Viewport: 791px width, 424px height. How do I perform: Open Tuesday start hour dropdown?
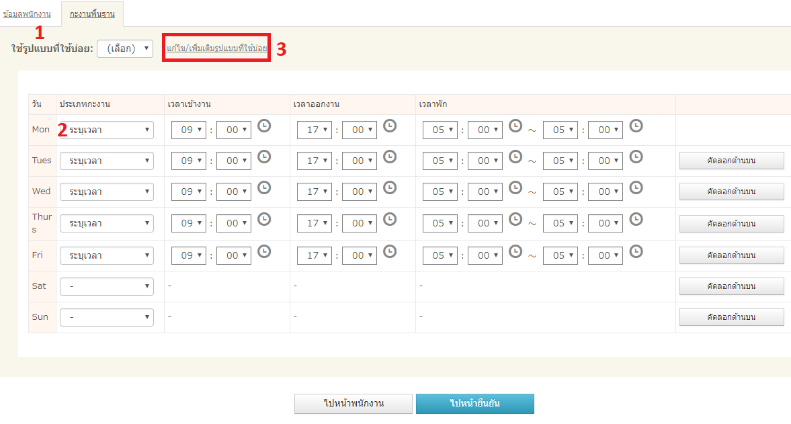189,161
